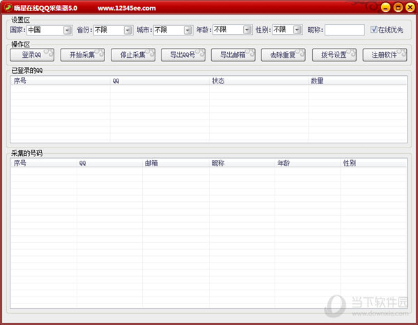Image resolution: width=418 pixels, height=325 pixels.
Task: Open the 性别 gender dropdown
Action: pos(297,30)
